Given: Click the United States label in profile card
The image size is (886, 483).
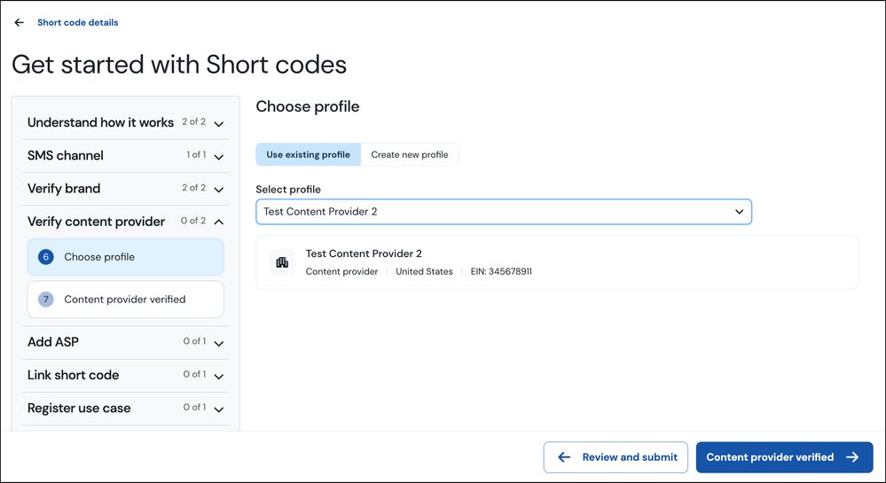Looking at the screenshot, I should click(x=424, y=272).
